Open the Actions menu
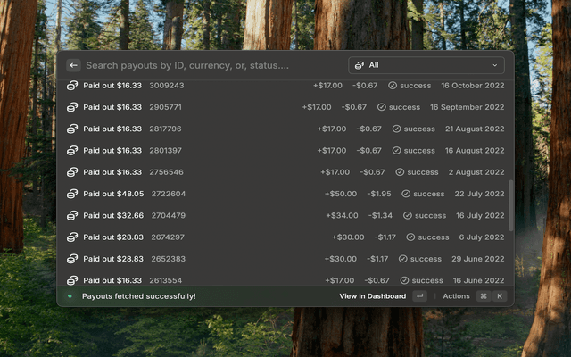The image size is (571, 357). (x=456, y=296)
